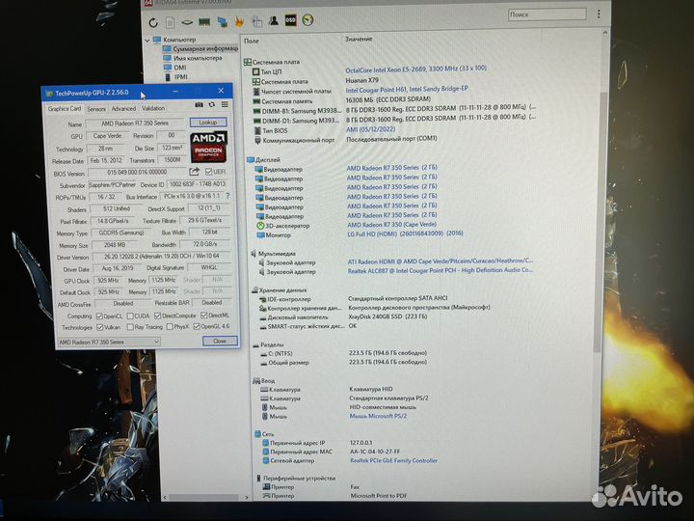This screenshot has height=521, width=694.
Task: Toggle the UEFI checkbox in GPU-Z
Action: [x=209, y=172]
